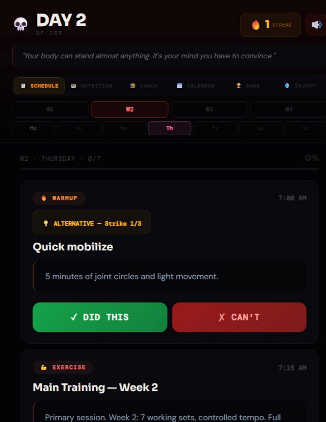The image size is (326, 422).
Task: Mark Quick mobilize as Did This
Action: tap(100, 317)
